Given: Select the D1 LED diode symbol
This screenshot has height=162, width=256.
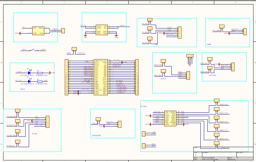Looking at the screenshot, I should tap(30, 72).
